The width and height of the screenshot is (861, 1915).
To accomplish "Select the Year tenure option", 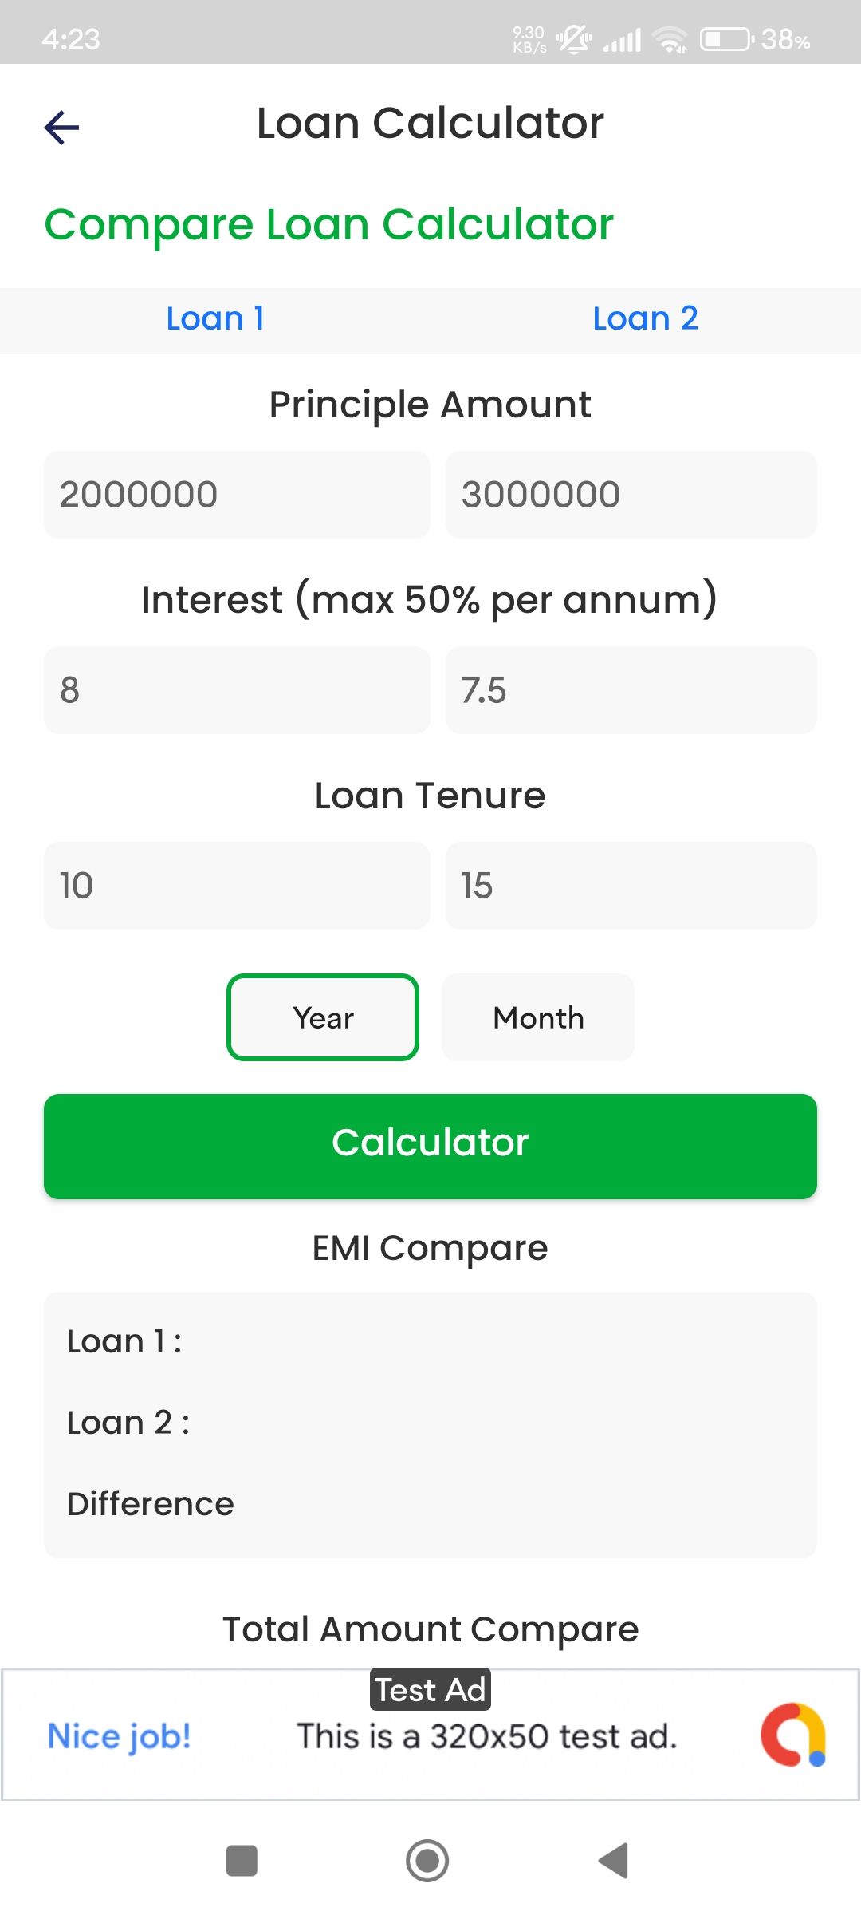I will (x=323, y=1017).
